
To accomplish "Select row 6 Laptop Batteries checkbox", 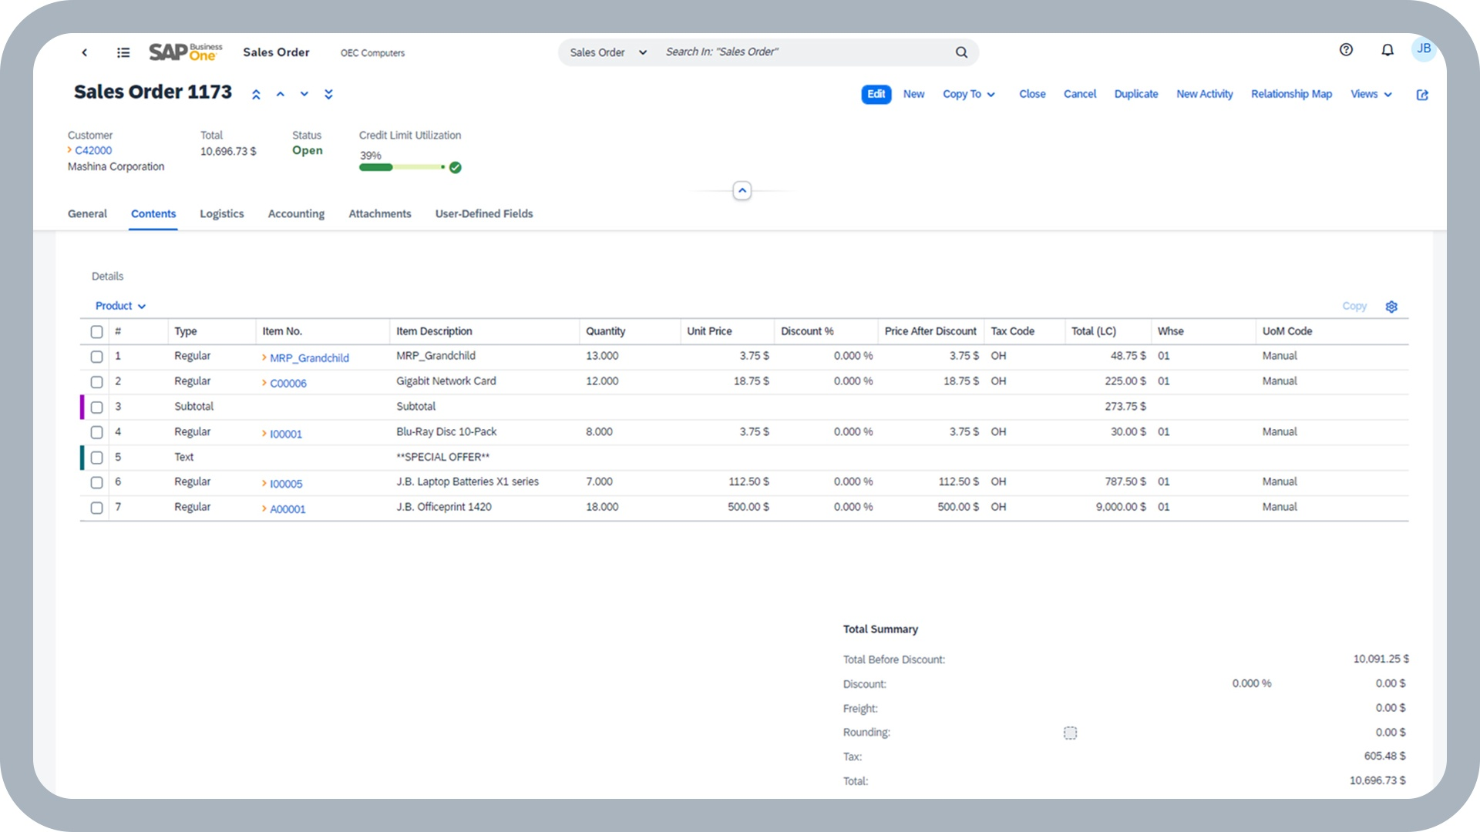I will [96, 483].
